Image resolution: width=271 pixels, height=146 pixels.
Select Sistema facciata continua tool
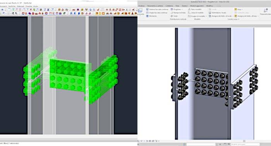157,9
